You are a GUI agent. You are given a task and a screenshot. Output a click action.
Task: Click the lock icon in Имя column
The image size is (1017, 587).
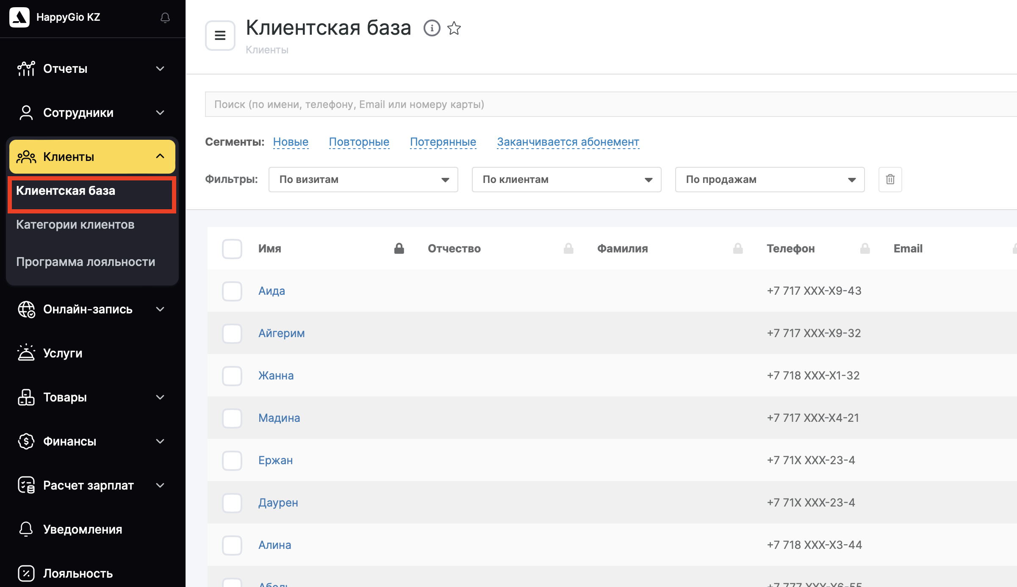399,249
